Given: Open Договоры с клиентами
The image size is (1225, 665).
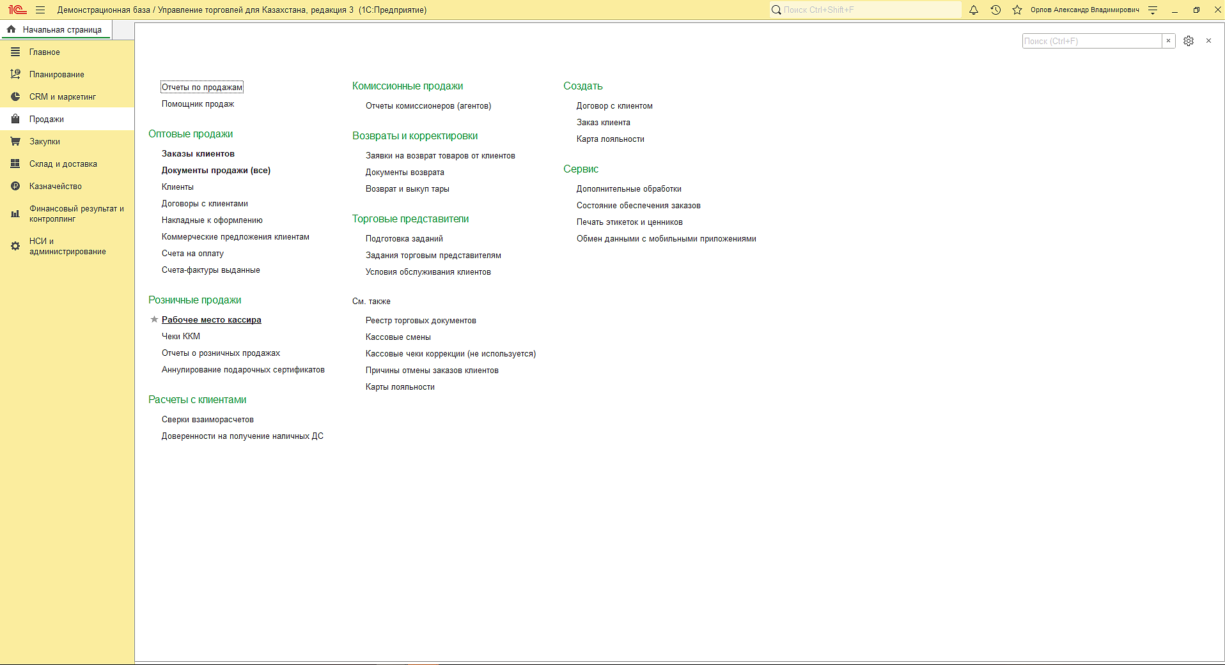Looking at the screenshot, I should (x=205, y=203).
